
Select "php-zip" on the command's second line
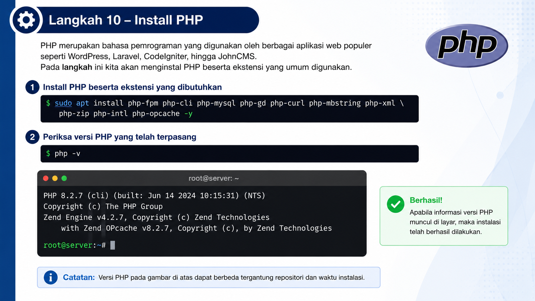tap(74, 114)
